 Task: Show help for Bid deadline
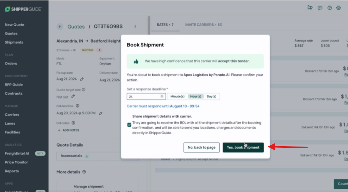click(x=77, y=106)
